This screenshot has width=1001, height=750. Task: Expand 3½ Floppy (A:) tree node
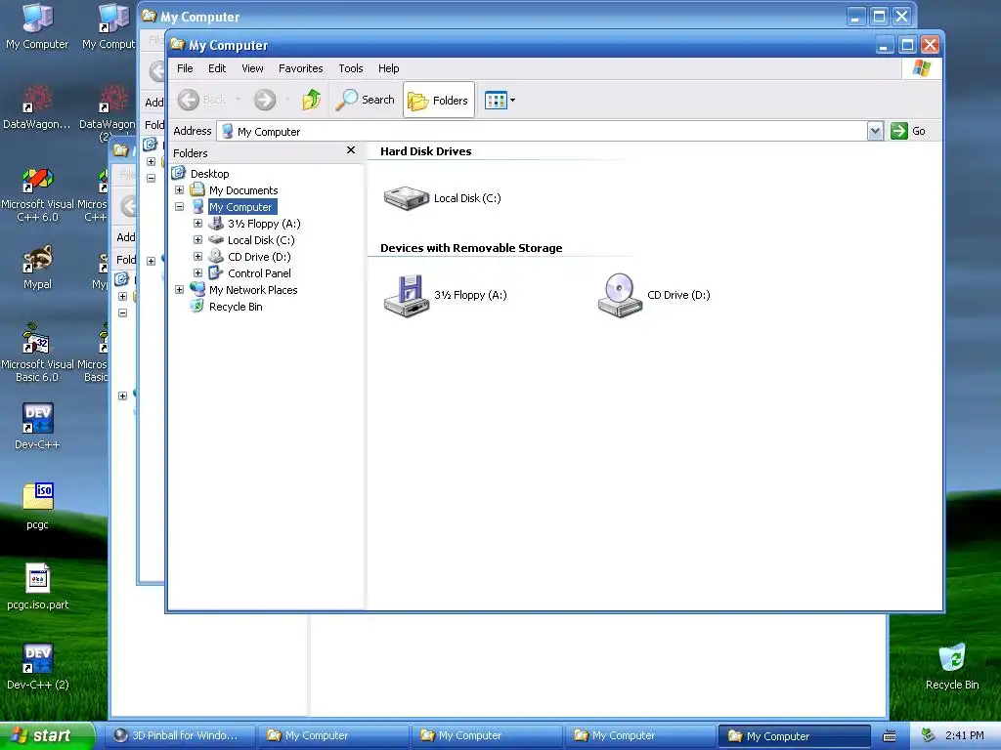197,224
